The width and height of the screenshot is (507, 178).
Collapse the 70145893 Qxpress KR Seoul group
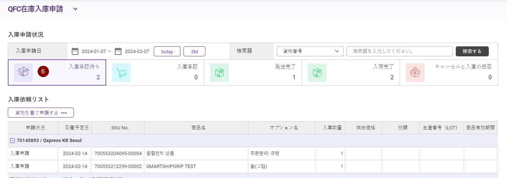click(12, 141)
